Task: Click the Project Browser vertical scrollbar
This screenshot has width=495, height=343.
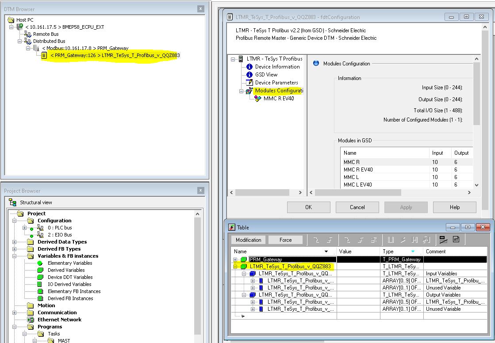Action: (197, 276)
